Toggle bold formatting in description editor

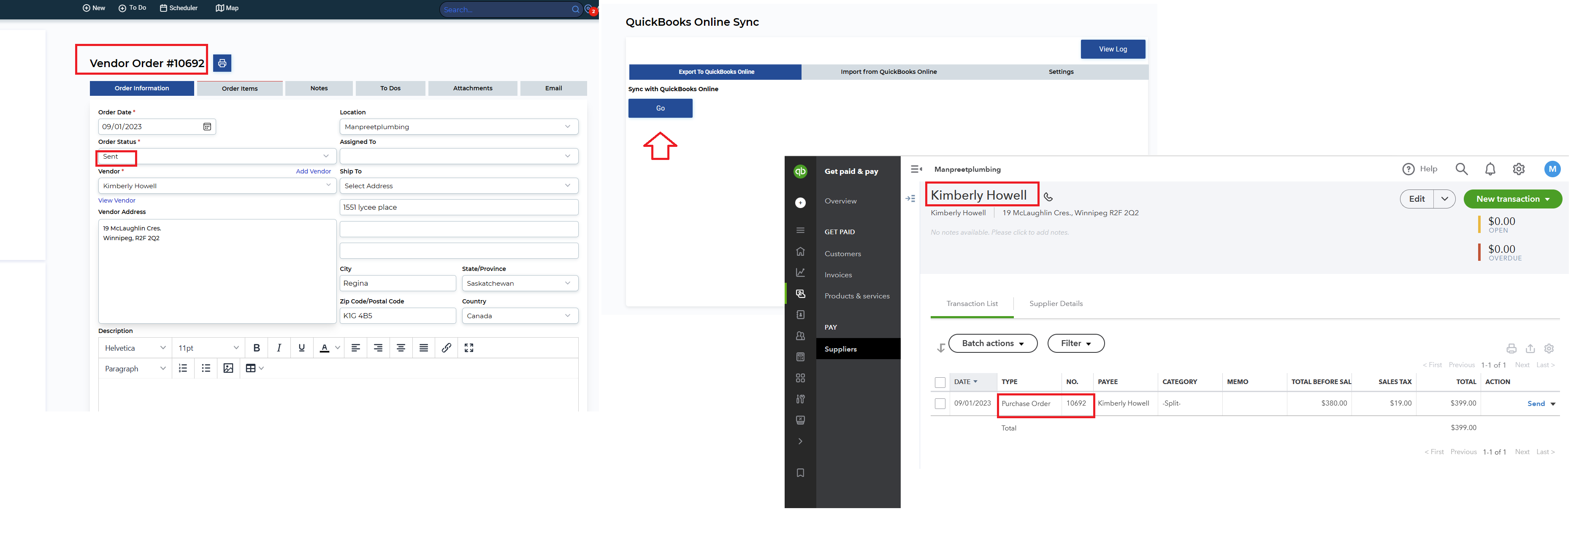(256, 348)
